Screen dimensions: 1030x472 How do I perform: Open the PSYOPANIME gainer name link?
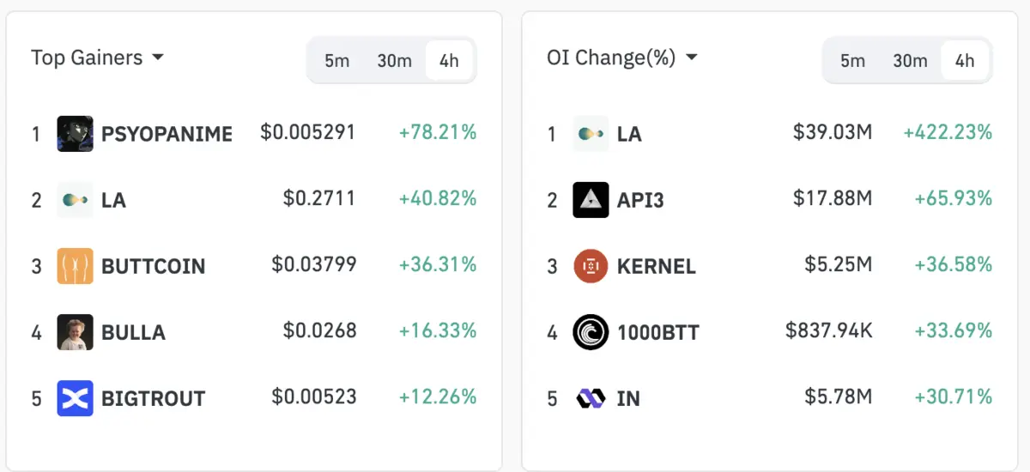click(167, 134)
